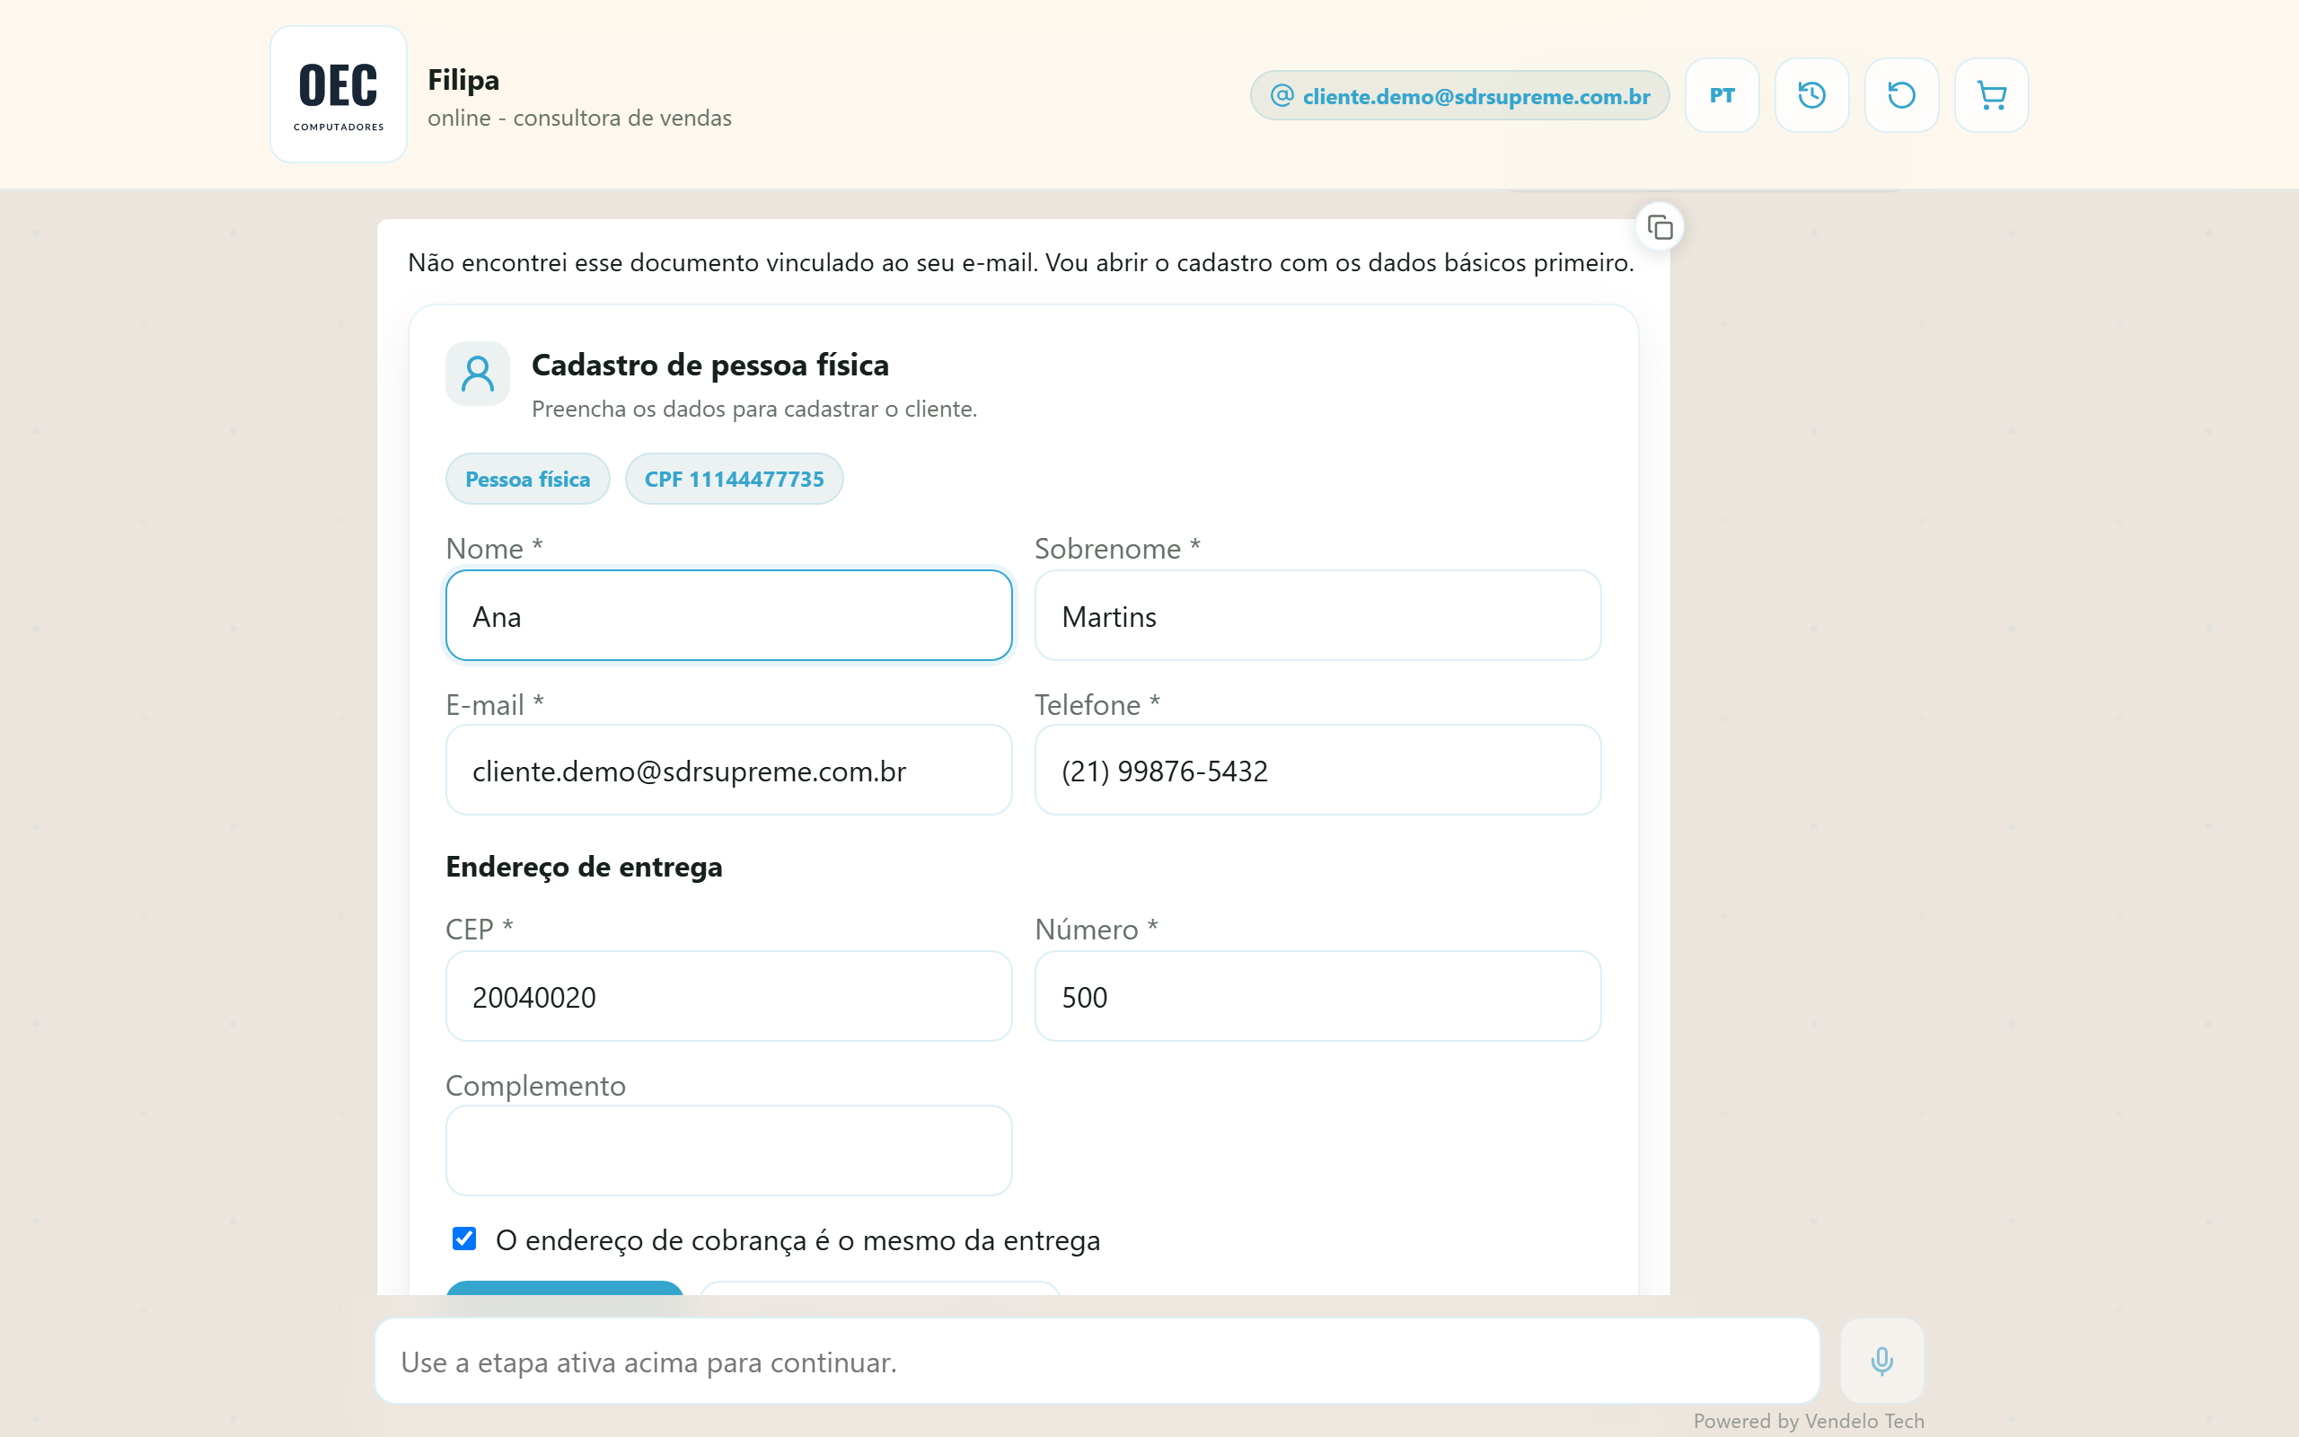2299x1437 pixels.
Task: Edit the E-mail input field
Action: 728,770
